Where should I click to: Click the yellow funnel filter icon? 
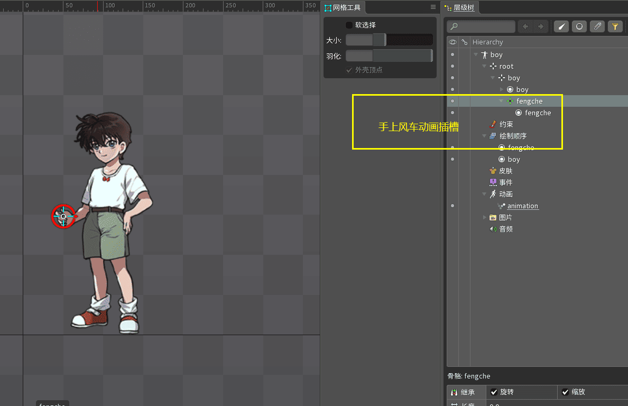614,26
